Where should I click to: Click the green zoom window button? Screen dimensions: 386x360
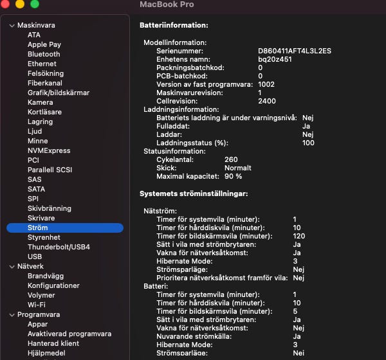click(x=34, y=4)
